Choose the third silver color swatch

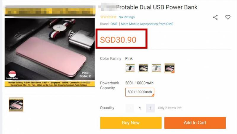click(x=156, y=68)
